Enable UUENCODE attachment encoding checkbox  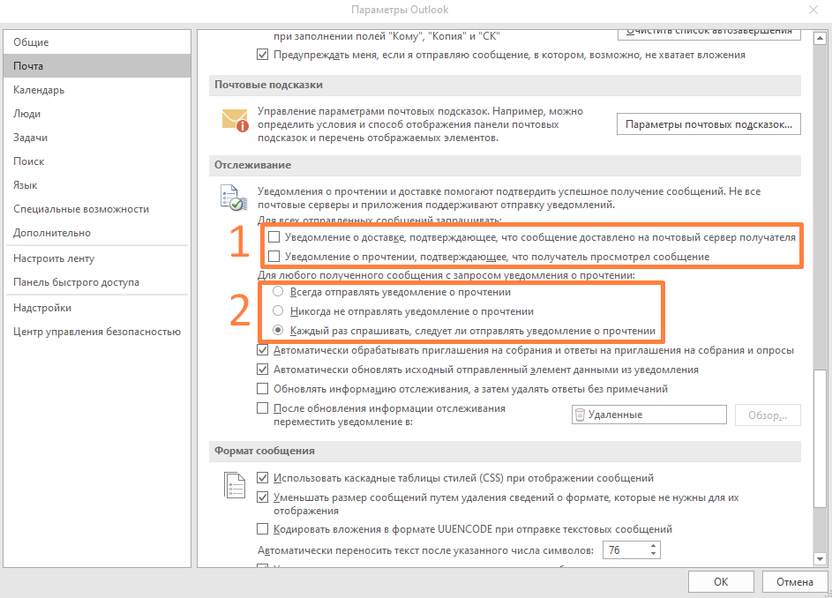263,529
